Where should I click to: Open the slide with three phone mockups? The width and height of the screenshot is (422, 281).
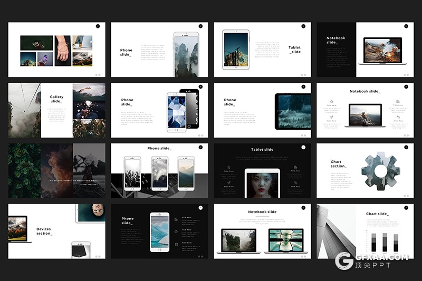click(159, 171)
